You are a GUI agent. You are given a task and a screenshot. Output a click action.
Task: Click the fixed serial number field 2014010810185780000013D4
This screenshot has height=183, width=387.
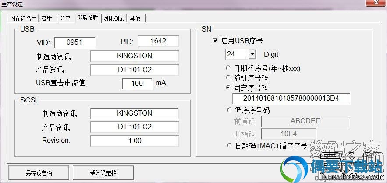click(x=291, y=99)
